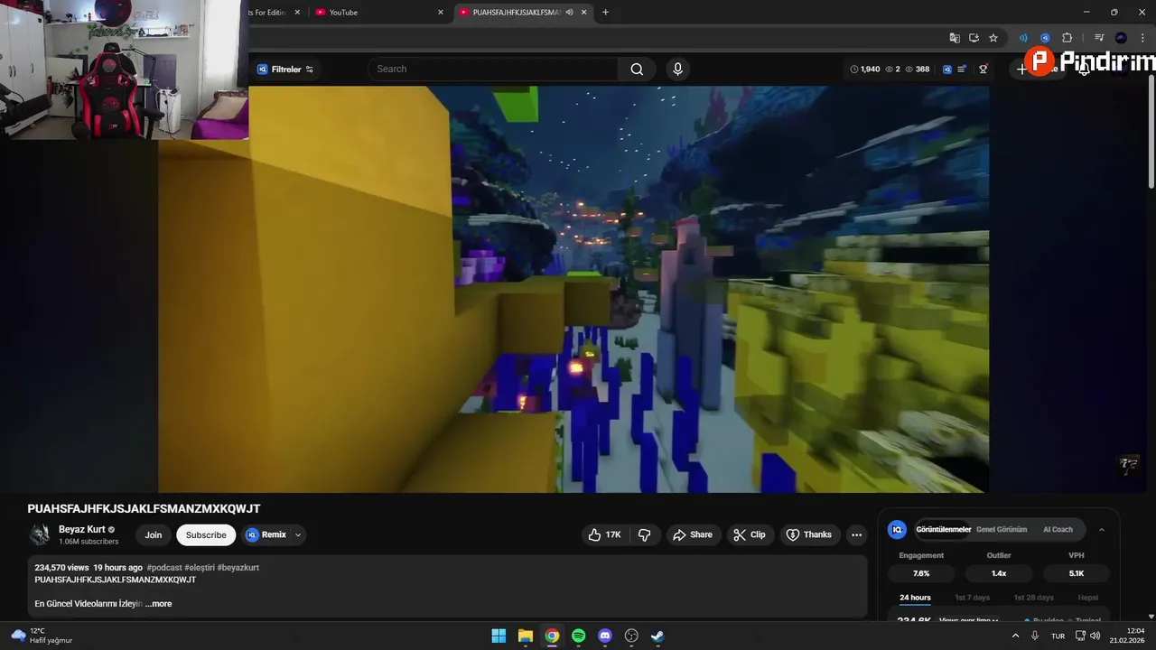1156x650 pixels.
Task: Click the install app icon in address bar
Action: pos(974,38)
